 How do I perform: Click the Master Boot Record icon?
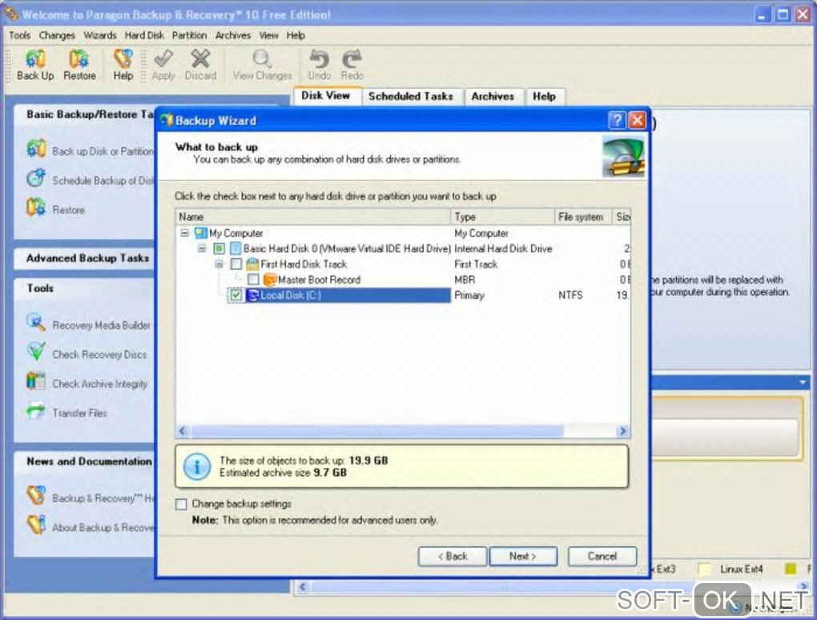click(x=270, y=280)
